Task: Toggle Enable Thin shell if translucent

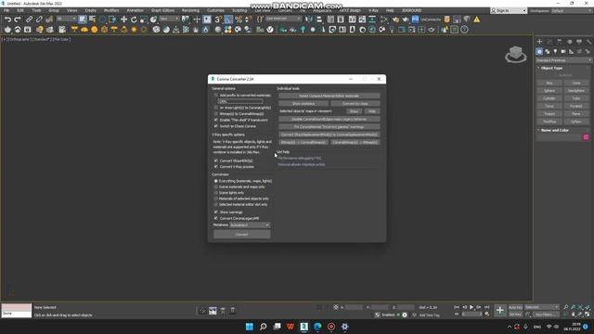Action: point(216,120)
